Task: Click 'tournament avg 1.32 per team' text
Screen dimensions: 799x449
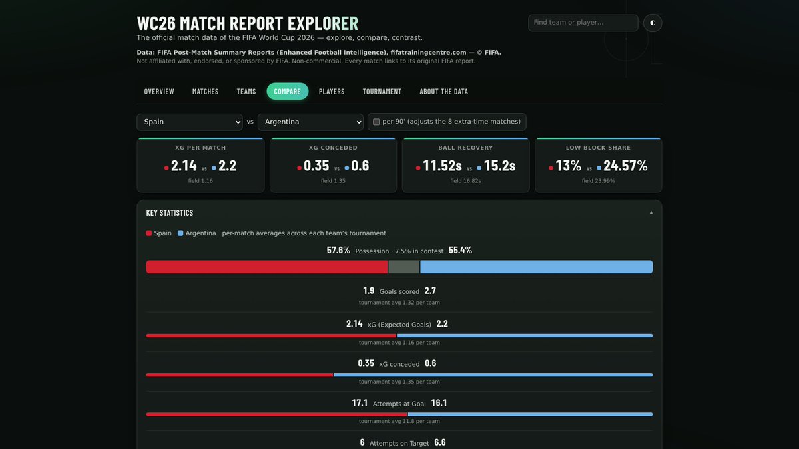Action: (400, 303)
